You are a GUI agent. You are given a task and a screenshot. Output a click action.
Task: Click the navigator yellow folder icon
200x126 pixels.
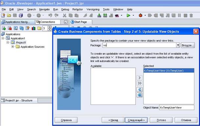39,28
